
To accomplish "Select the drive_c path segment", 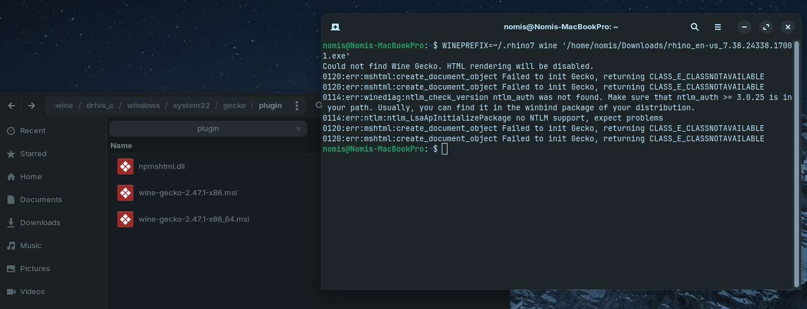I will [x=100, y=106].
